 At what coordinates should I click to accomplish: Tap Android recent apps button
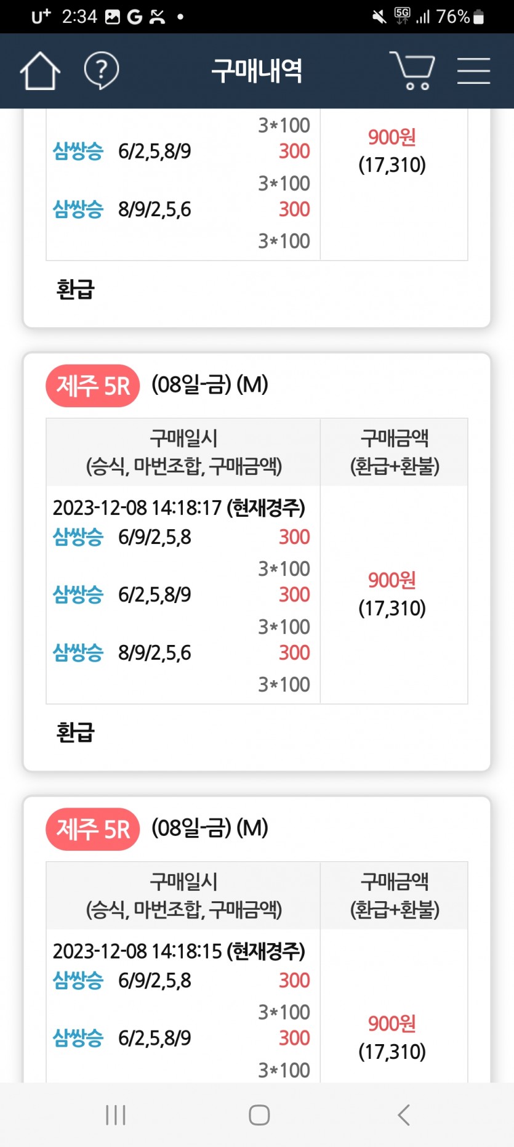pyautogui.click(x=116, y=1115)
